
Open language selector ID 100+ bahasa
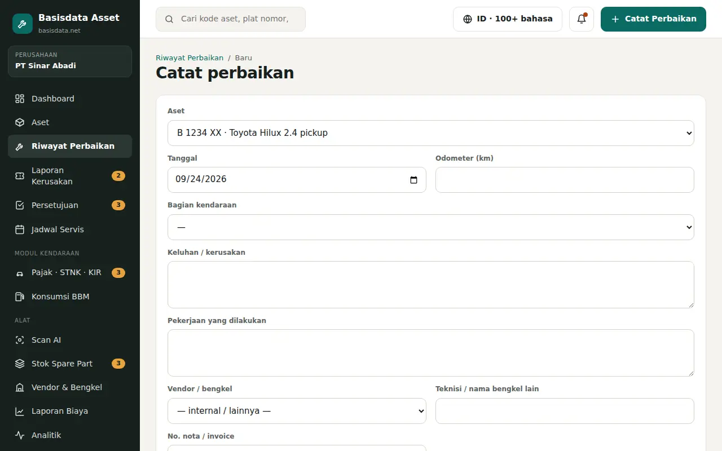[x=508, y=19]
